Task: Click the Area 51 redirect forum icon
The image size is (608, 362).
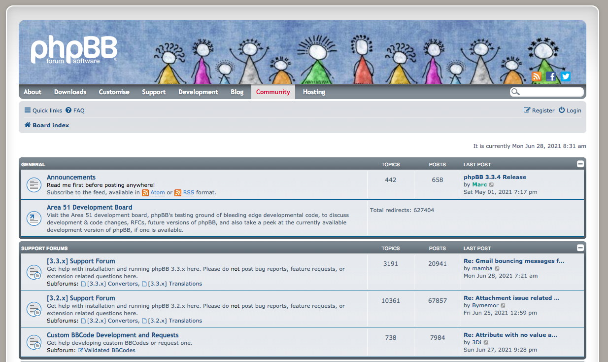Action: point(34,217)
